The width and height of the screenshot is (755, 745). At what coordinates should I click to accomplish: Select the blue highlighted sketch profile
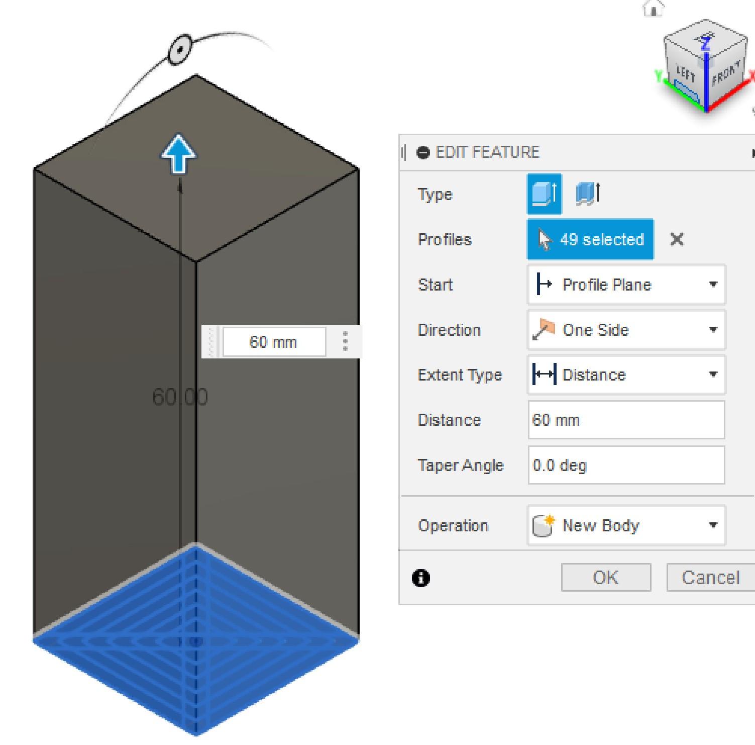(x=196, y=641)
